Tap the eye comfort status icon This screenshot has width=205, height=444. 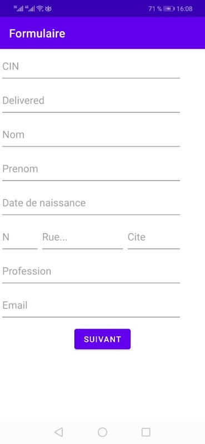pyautogui.click(x=48, y=9)
